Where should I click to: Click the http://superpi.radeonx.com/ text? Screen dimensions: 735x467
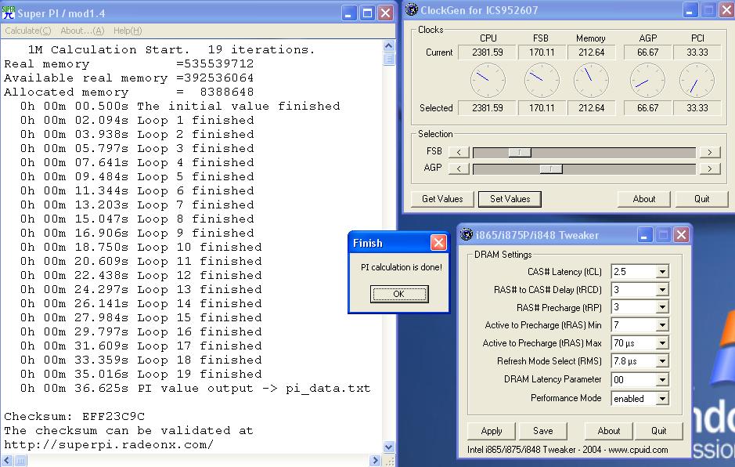pos(109,444)
